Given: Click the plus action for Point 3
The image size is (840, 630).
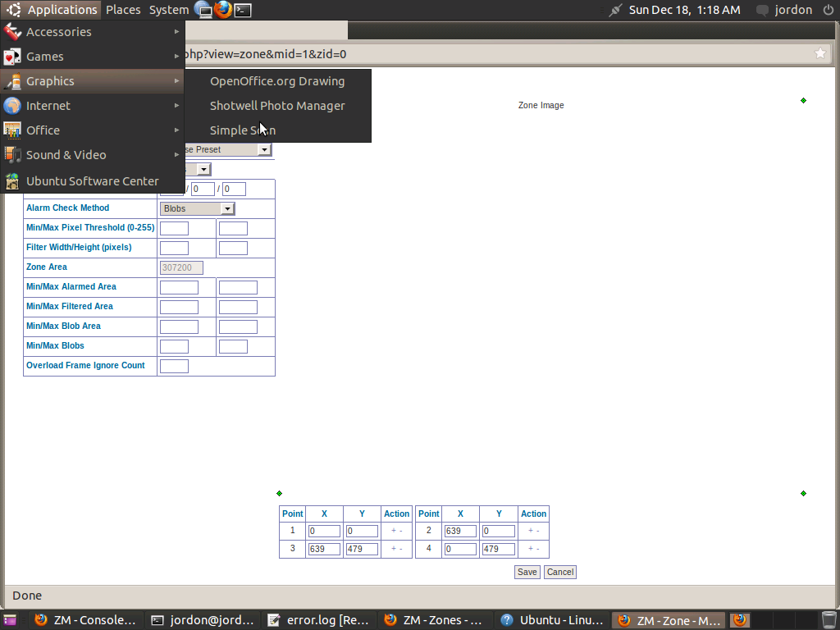Looking at the screenshot, I should tap(393, 549).
